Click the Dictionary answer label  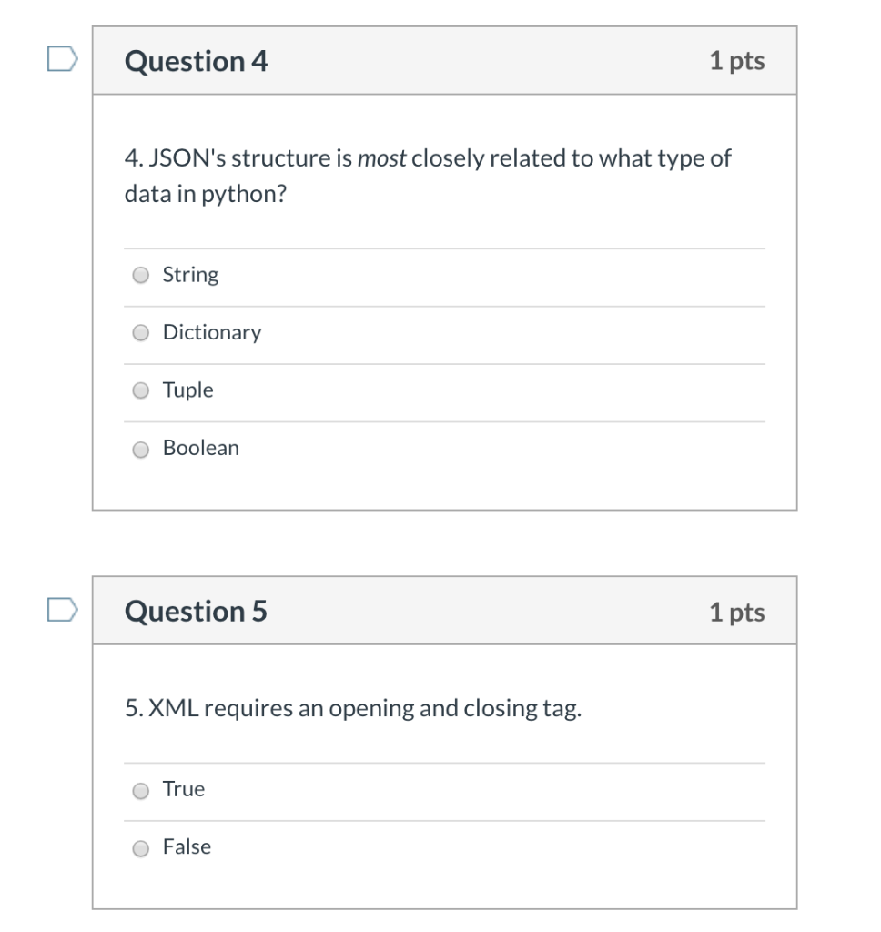tap(212, 332)
